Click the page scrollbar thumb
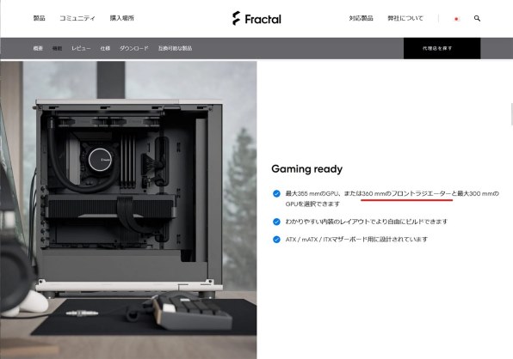This screenshot has width=513, height=359. [x=511, y=114]
